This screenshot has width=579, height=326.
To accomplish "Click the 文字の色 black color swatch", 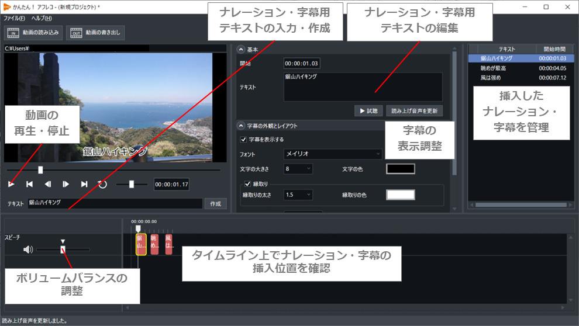I will point(400,169).
